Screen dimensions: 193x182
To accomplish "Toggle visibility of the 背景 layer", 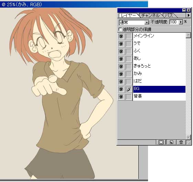I will coord(121,97).
